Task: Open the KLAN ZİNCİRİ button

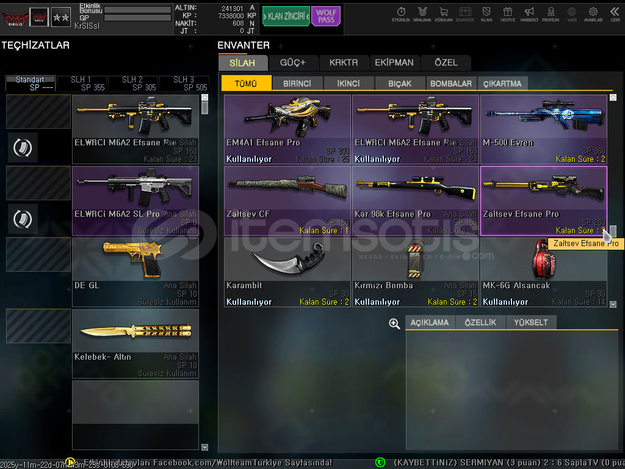Action: click(286, 16)
